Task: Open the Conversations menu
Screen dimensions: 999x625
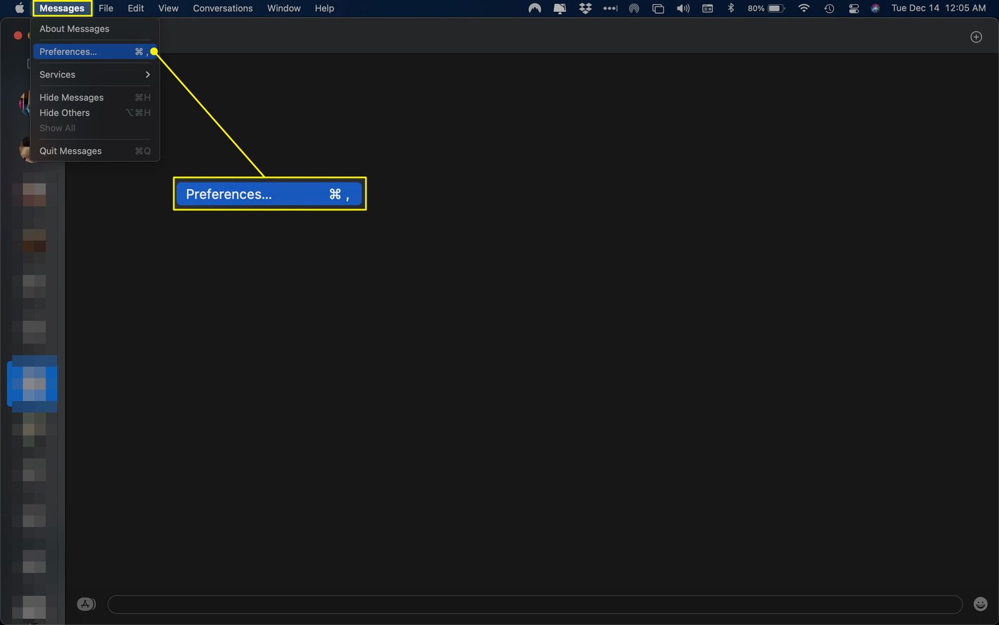Action: pyautogui.click(x=222, y=9)
